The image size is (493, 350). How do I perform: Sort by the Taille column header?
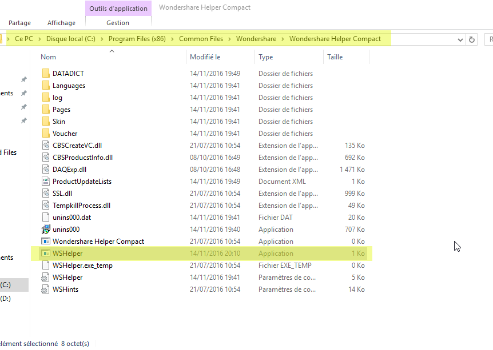pyautogui.click(x=335, y=57)
